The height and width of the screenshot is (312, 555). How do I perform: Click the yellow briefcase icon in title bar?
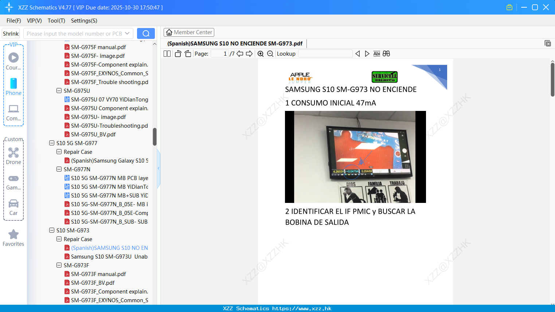(509, 7)
